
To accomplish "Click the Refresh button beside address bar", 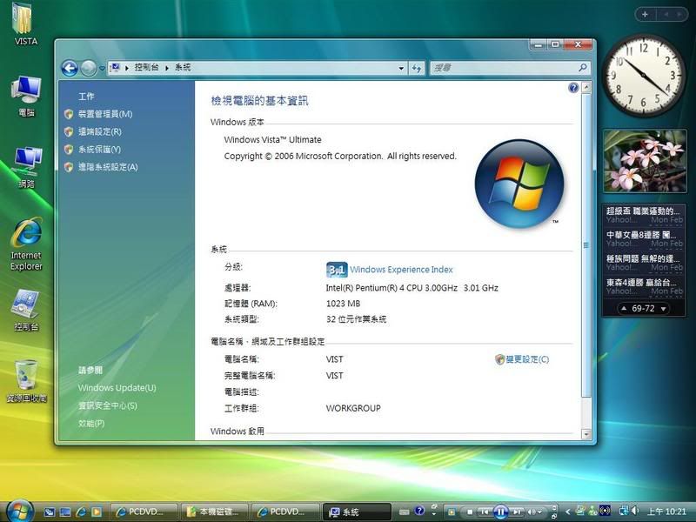I will [417, 68].
